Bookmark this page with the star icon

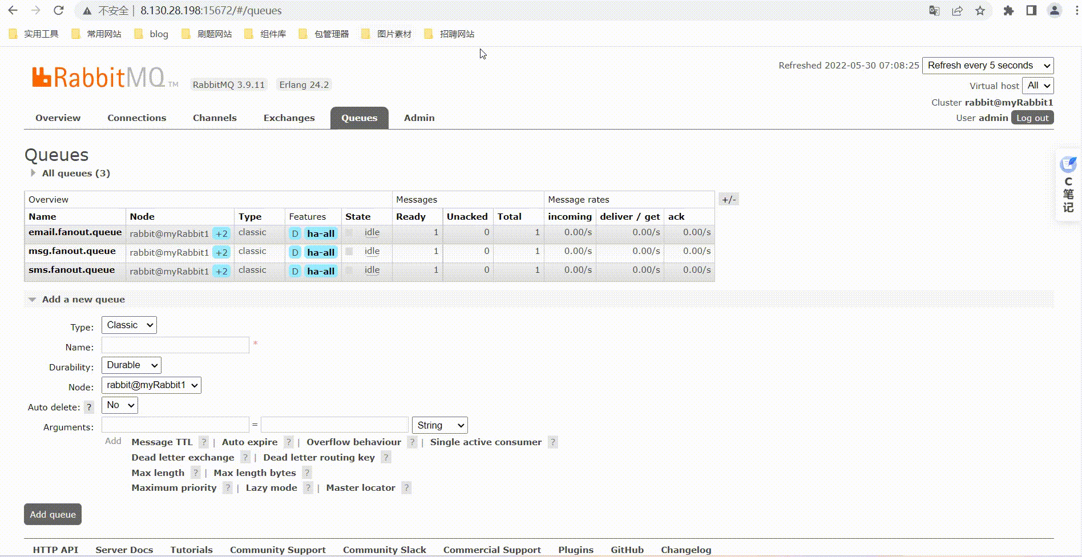(980, 10)
